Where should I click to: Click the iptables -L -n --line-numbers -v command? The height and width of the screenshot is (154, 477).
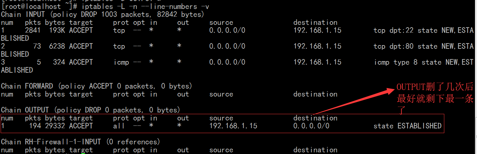tap(145, 7)
